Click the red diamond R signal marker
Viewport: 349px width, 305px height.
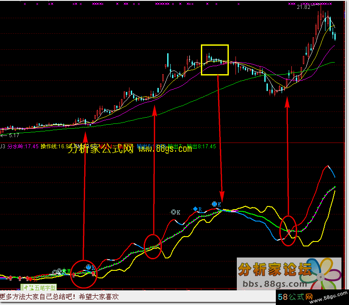coord(31,279)
